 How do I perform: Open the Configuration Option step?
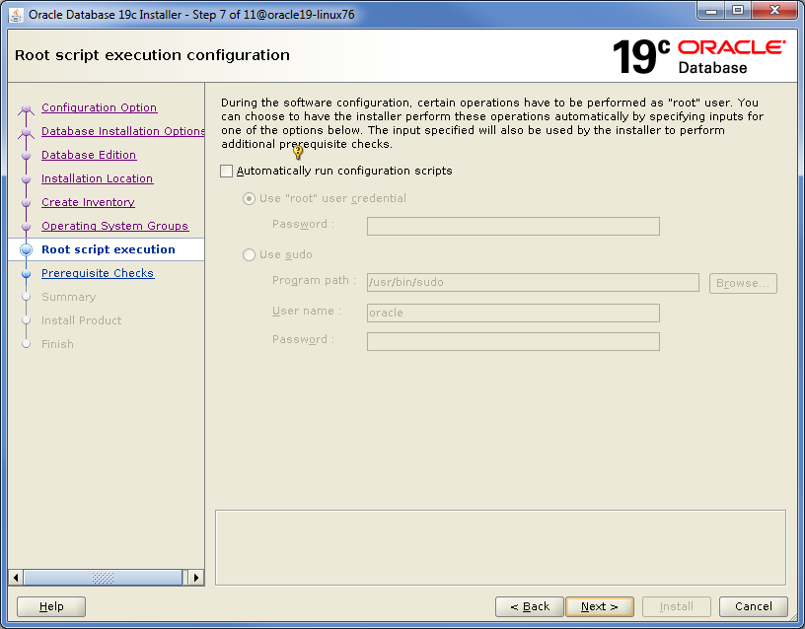point(99,108)
